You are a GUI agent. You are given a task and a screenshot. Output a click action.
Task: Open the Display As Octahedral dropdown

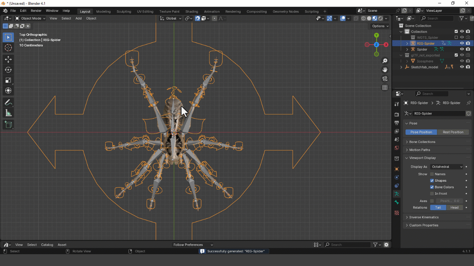pos(447,167)
